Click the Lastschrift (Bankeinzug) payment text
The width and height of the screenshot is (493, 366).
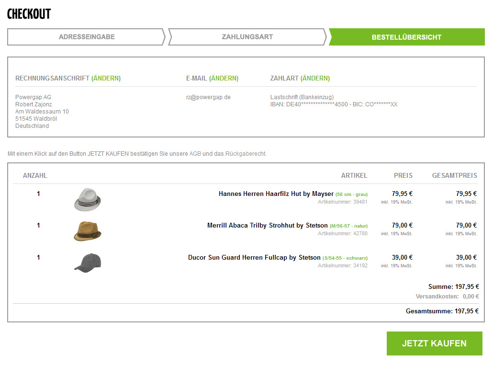pyautogui.click(x=302, y=97)
